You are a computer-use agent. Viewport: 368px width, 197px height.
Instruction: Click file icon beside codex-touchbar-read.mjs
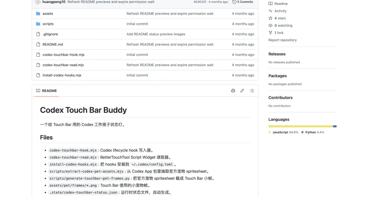pos(38,65)
